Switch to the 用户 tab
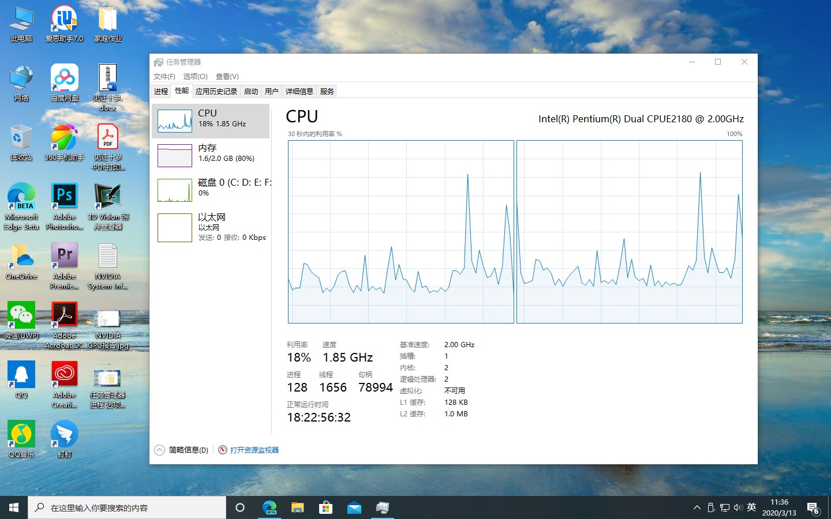The image size is (831, 519). point(272,91)
